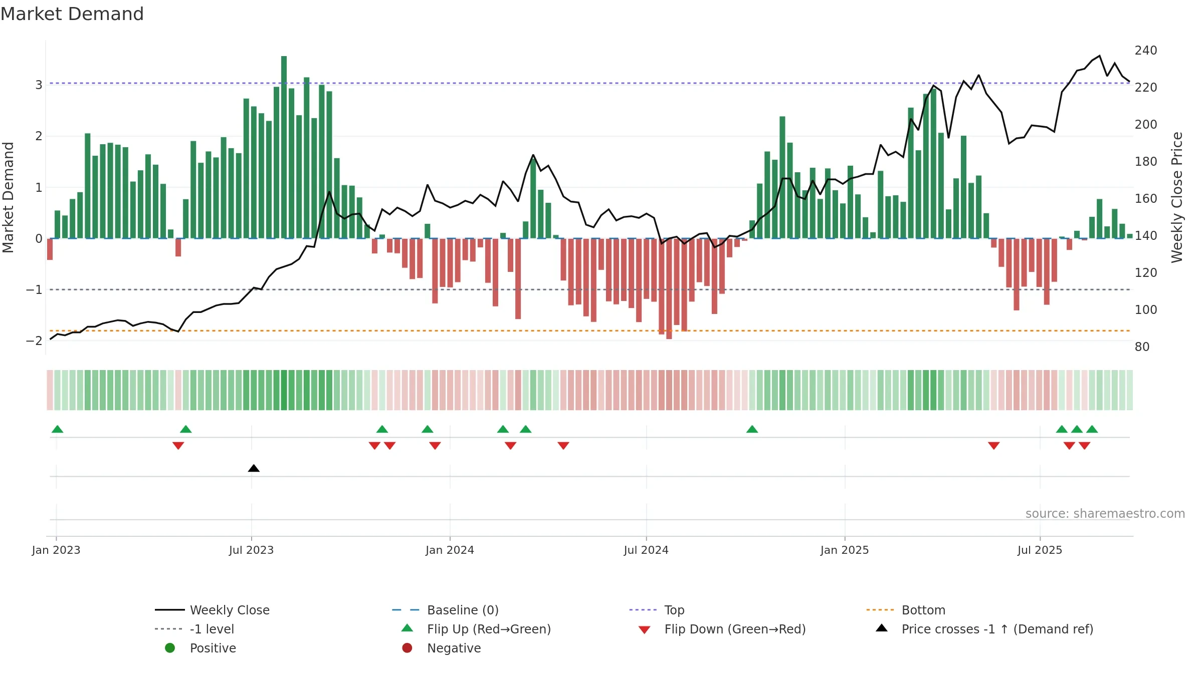Click the Jan 2024 x-axis label
Image resolution: width=1203 pixels, height=676 pixels.
pos(450,550)
